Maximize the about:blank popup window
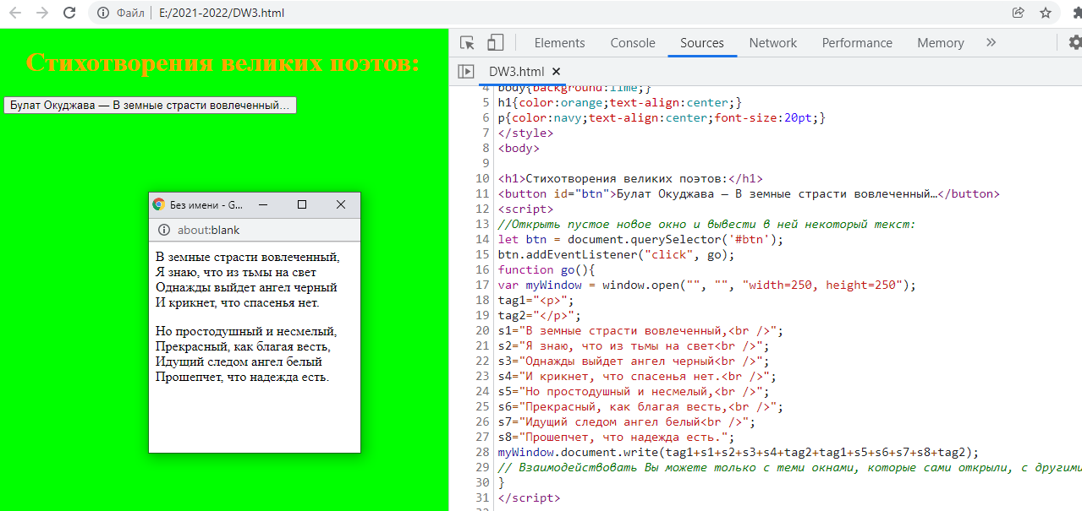The width and height of the screenshot is (1082, 511). tap(302, 204)
